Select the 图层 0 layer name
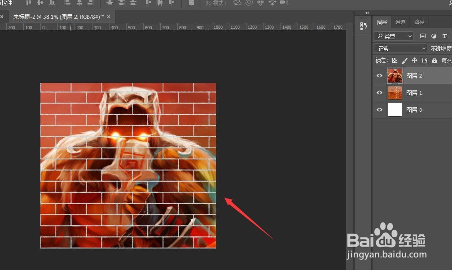This screenshot has height=270, width=452. [414, 110]
